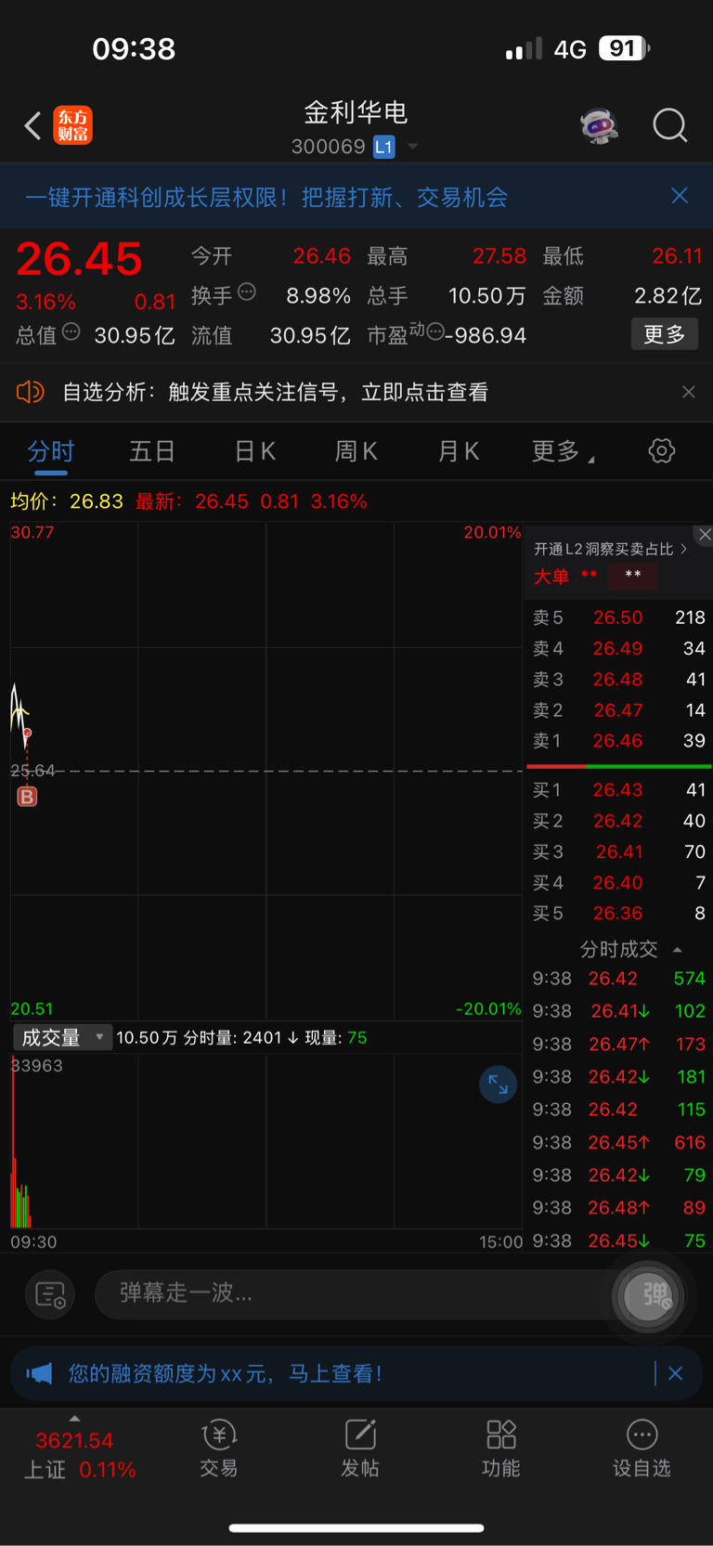Screen dimensions: 713x1546
Task: Open the 发帖 post editor
Action: click(360, 1449)
